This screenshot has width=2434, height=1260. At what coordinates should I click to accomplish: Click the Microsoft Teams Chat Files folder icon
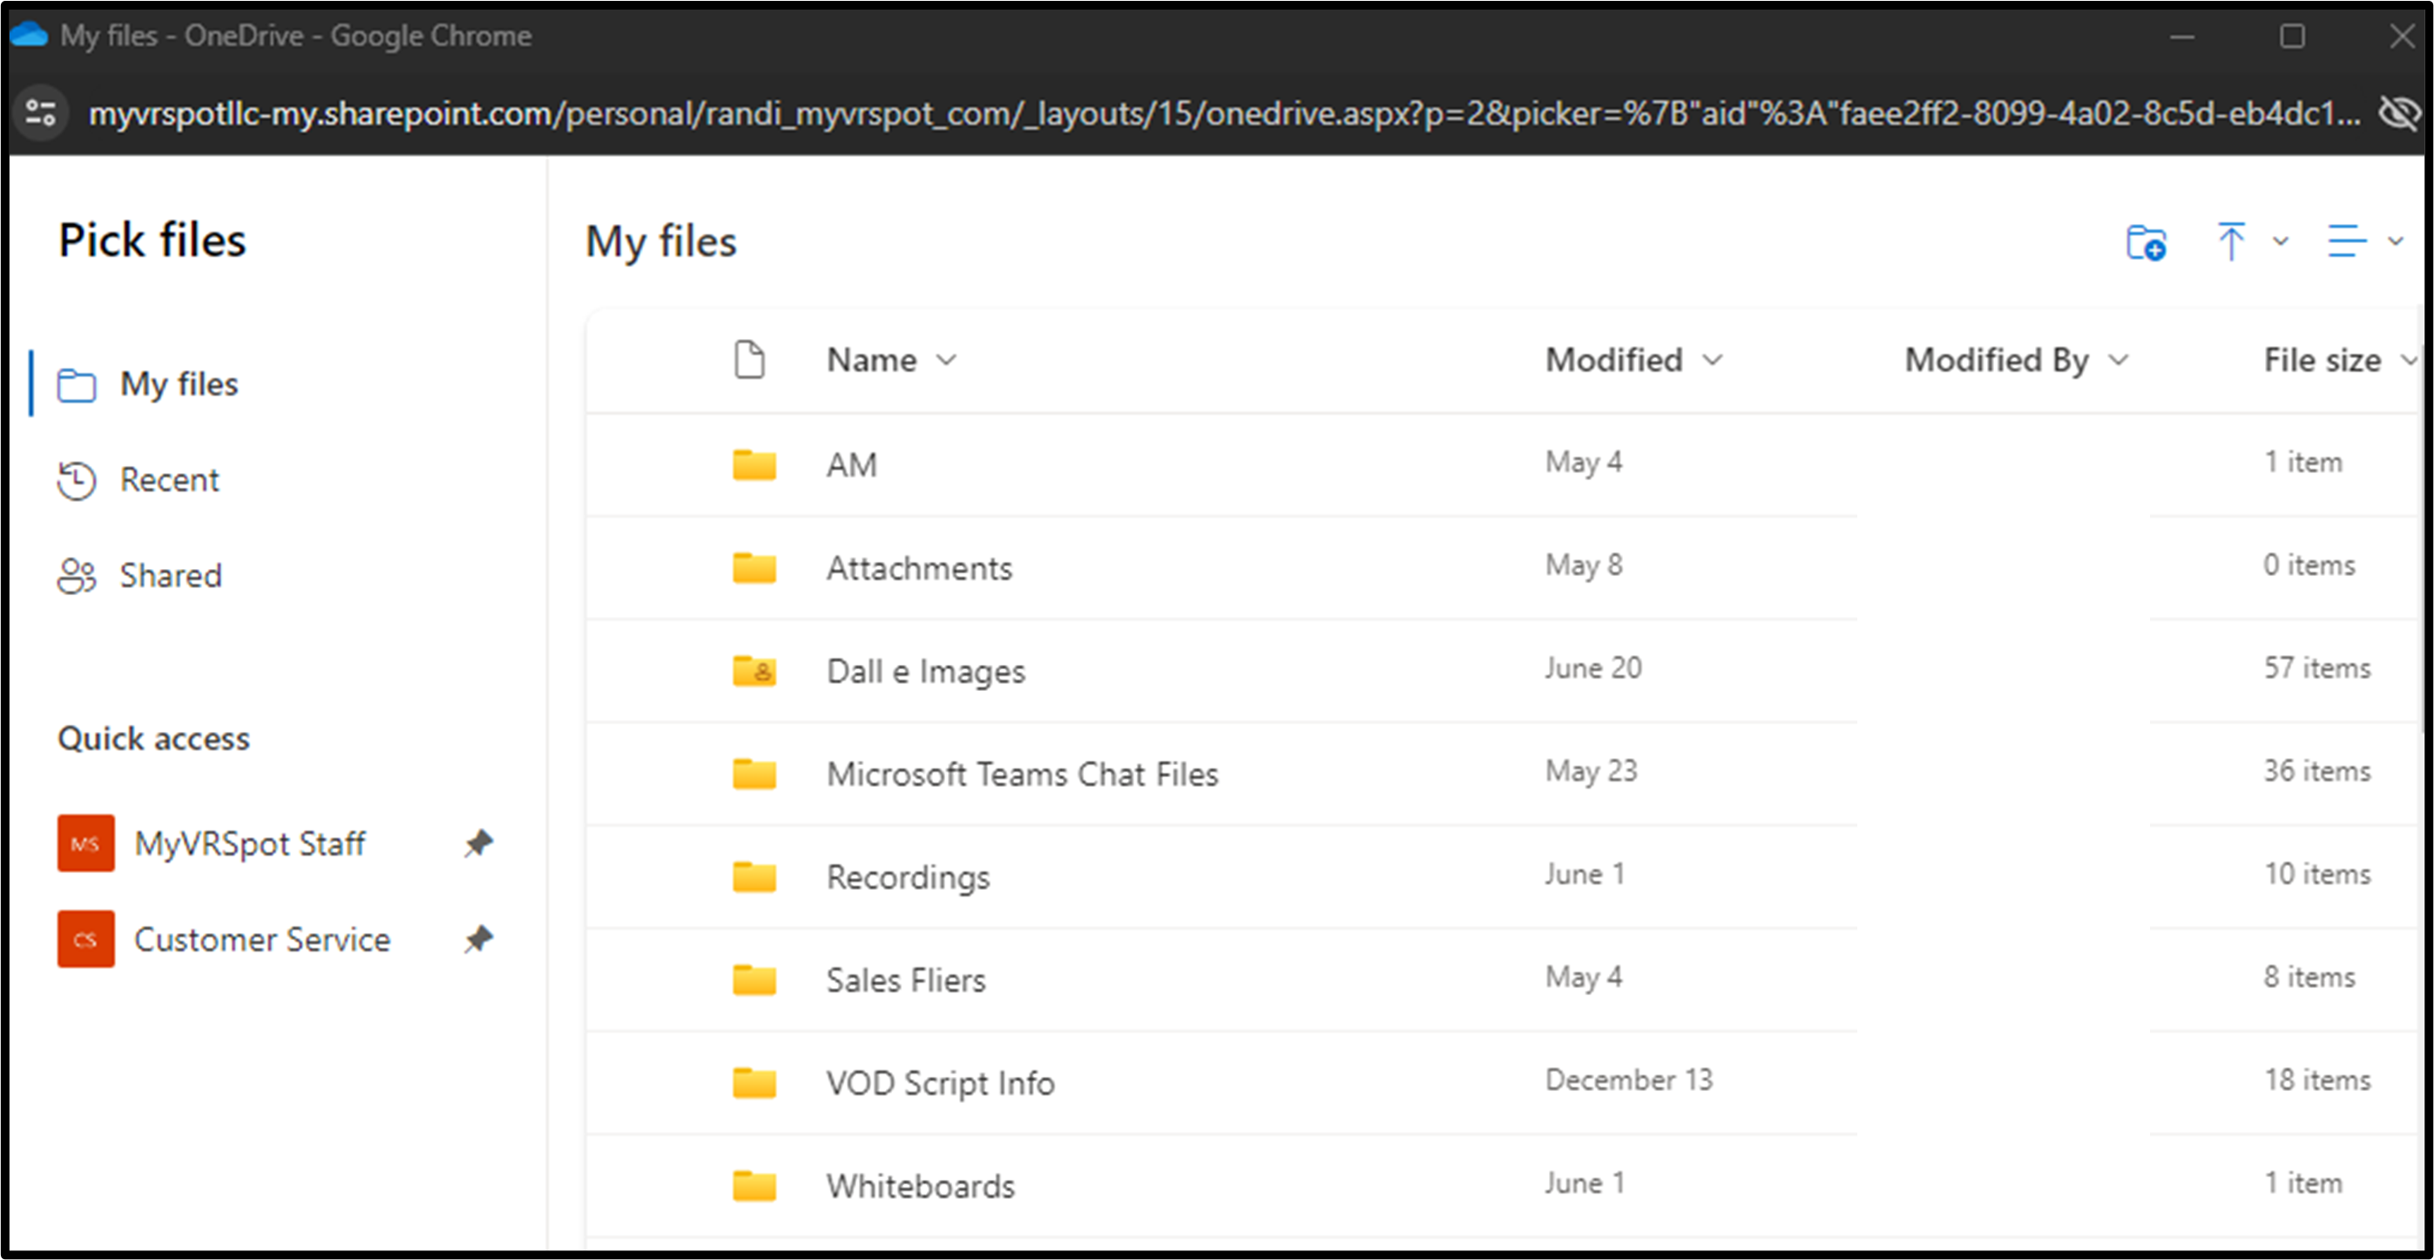(x=754, y=774)
